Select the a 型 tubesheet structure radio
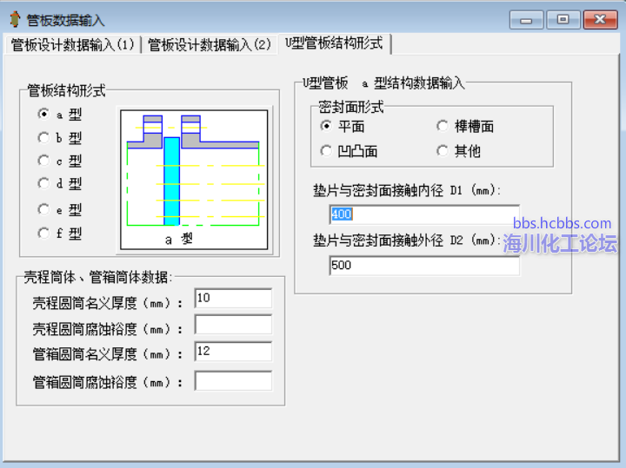The width and height of the screenshot is (626, 468). click(x=59, y=115)
